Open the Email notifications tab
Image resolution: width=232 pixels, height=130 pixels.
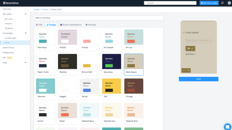[71, 25]
